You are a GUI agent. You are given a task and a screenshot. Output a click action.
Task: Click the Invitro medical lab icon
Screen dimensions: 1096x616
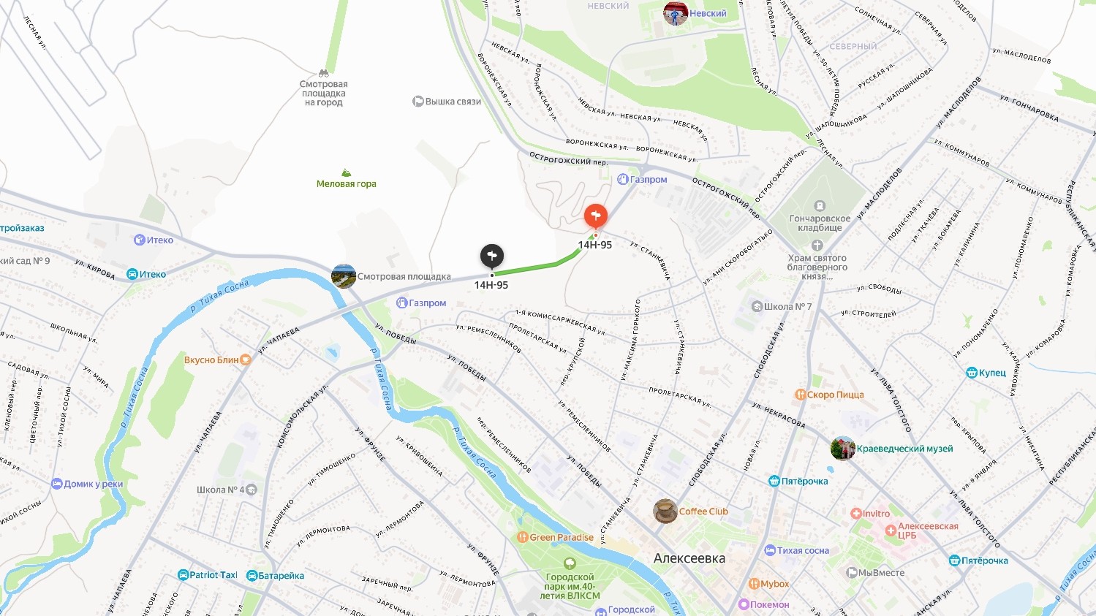[x=855, y=514]
